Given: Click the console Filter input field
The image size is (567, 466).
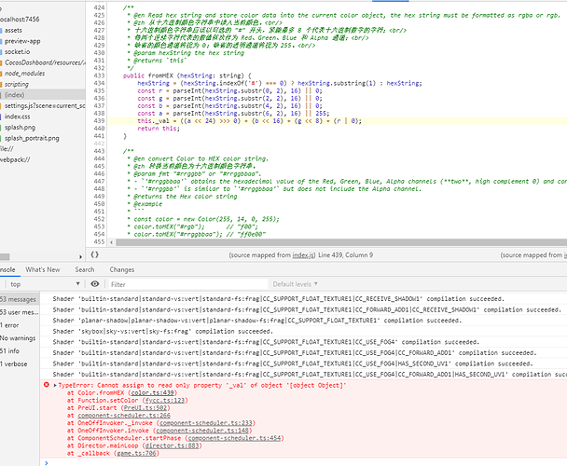Looking at the screenshot, I should coord(188,284).
